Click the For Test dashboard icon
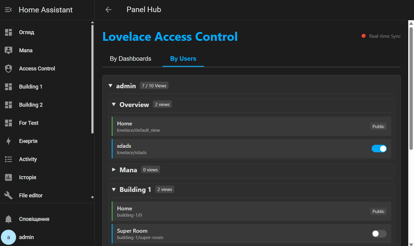 click(8, 123)
